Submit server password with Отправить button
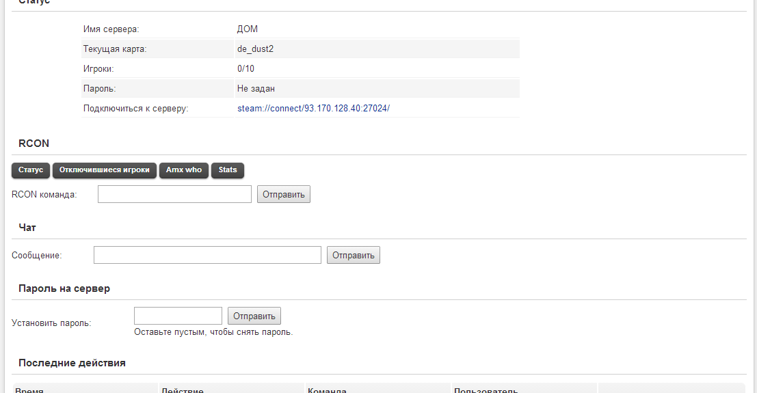This screenshot has height=393, width=757. coord(254,316)
